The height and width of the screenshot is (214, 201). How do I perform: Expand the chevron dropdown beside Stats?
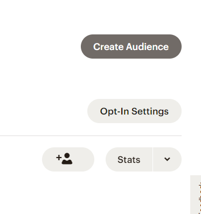[x=167, y=159]
